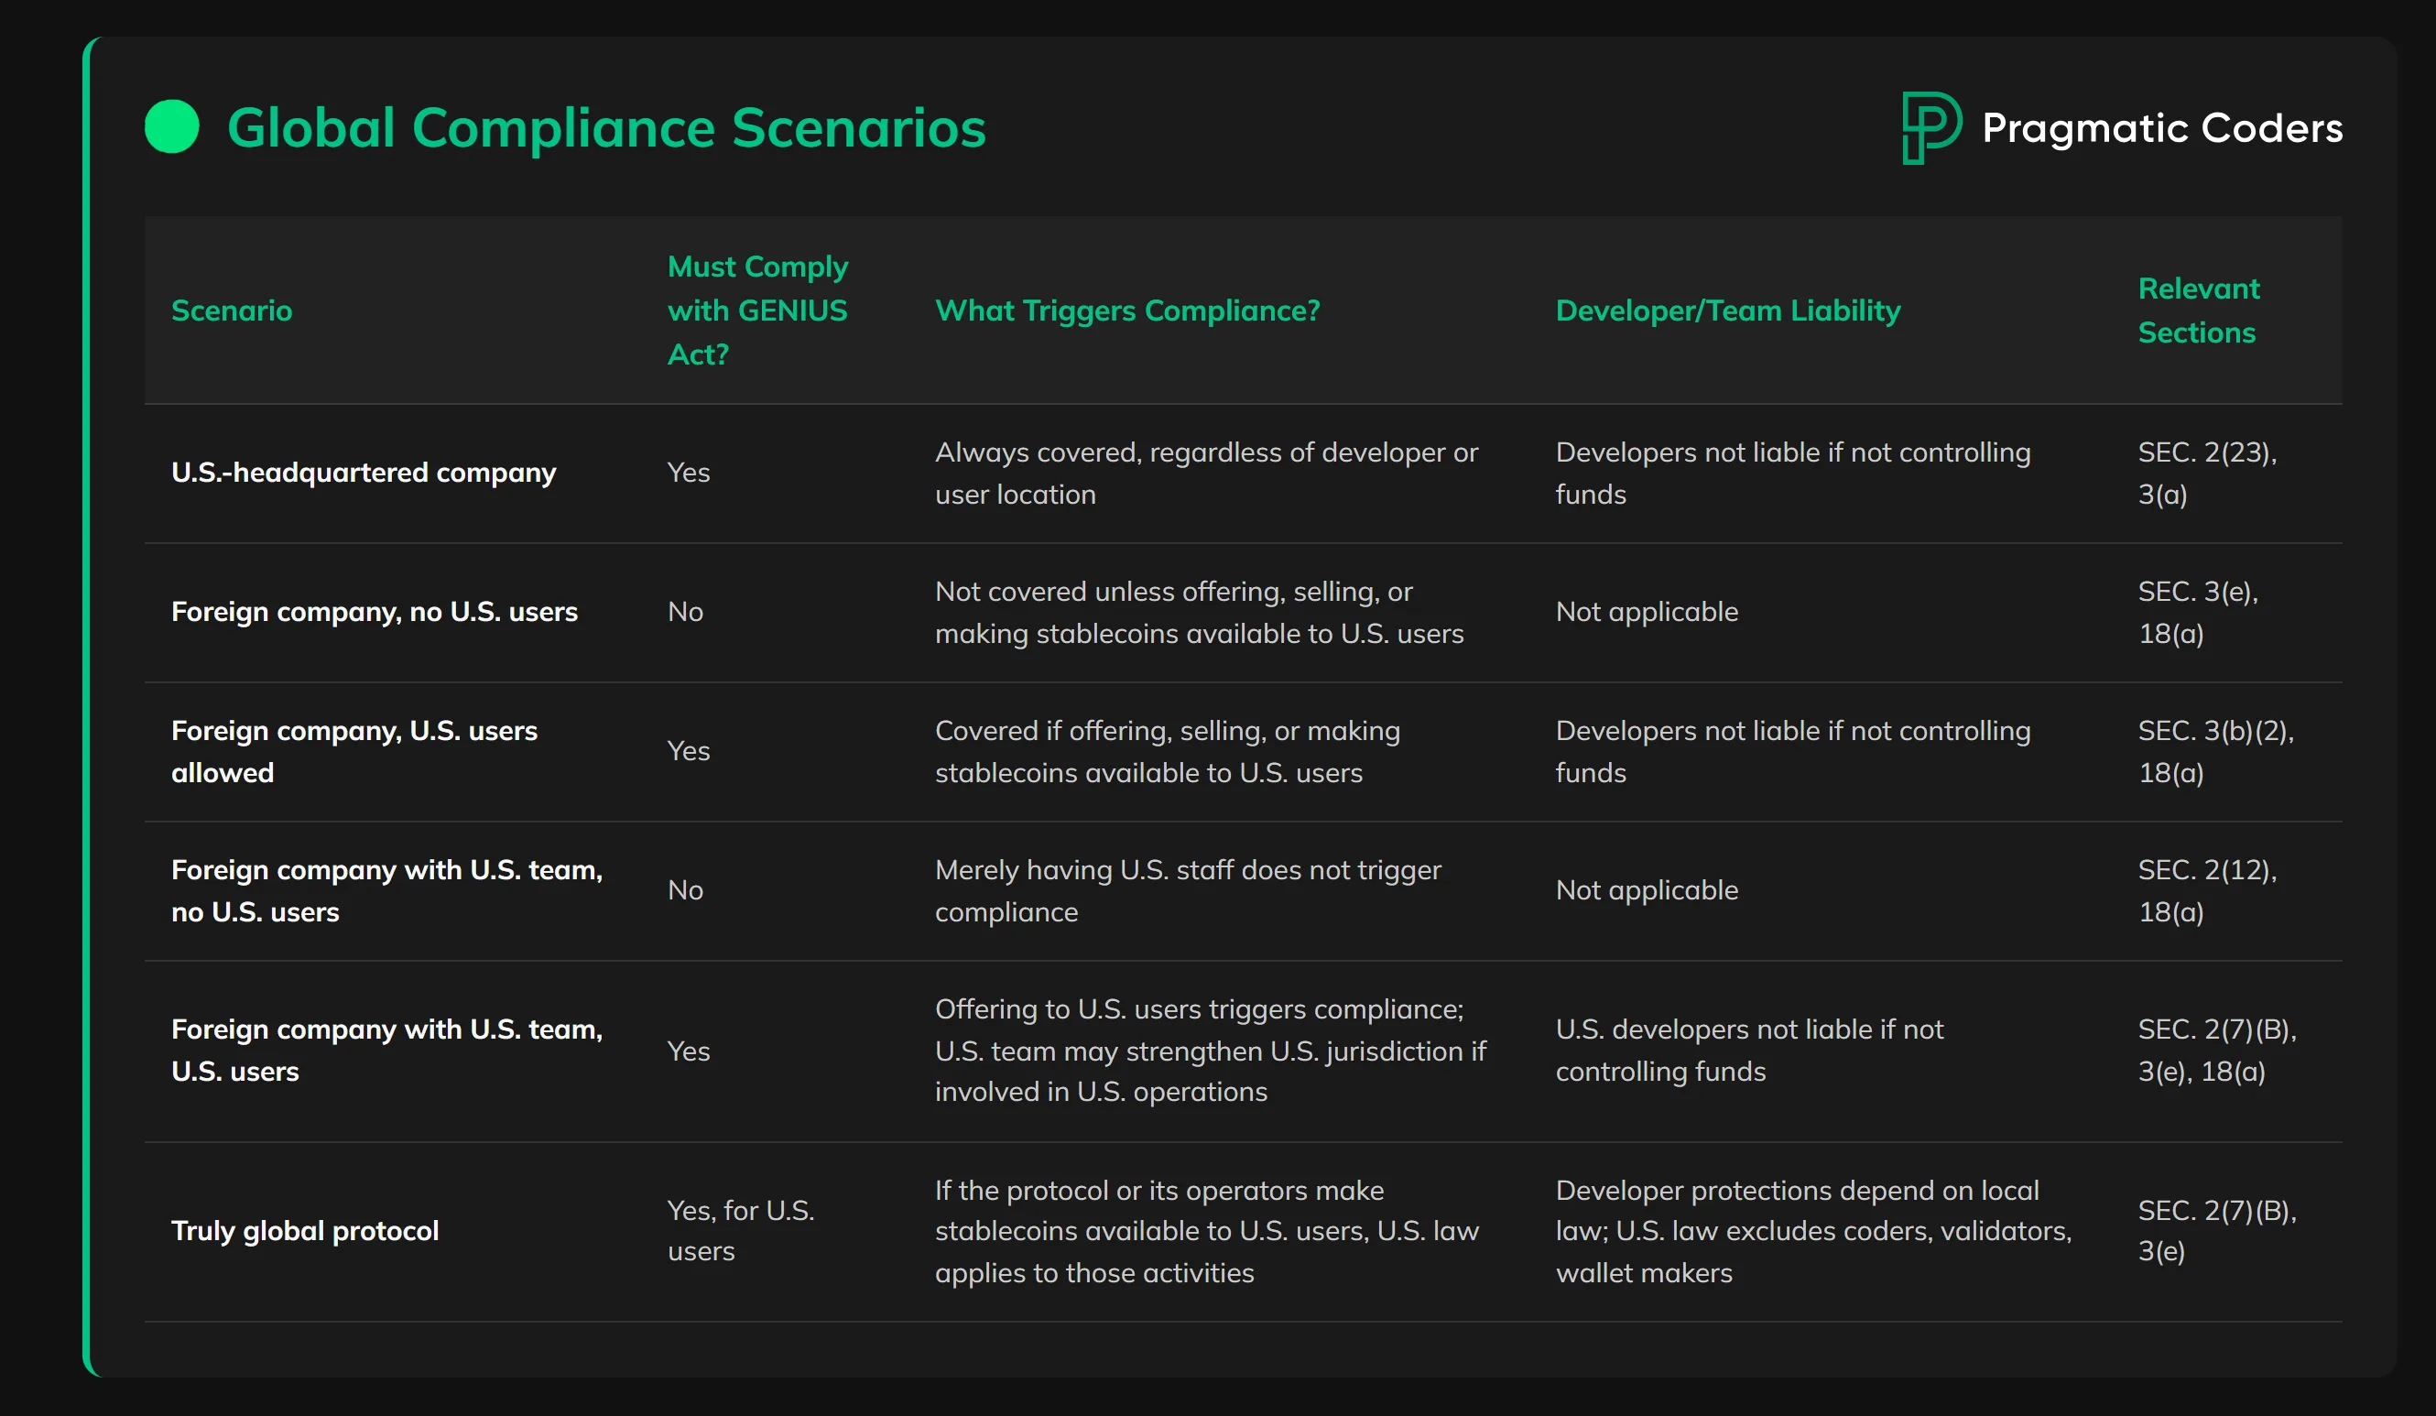The height and width of the screenshot is (1416, 2436).
Task: Click the Foreign company, no U.S. users row
Action: click(x=375, y=611)
